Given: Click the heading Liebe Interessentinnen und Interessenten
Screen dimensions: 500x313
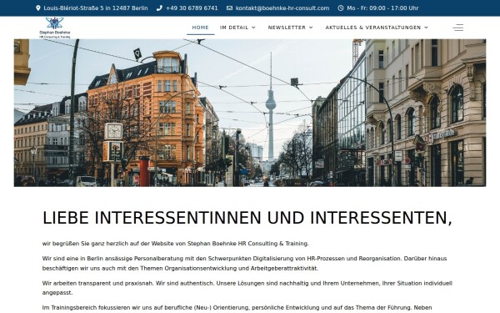Looking at the screenshot, I should (247, 218).
